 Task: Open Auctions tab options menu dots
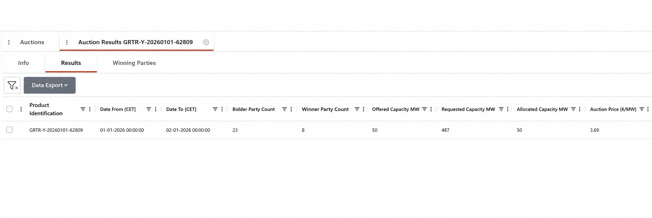pos(9,42)
